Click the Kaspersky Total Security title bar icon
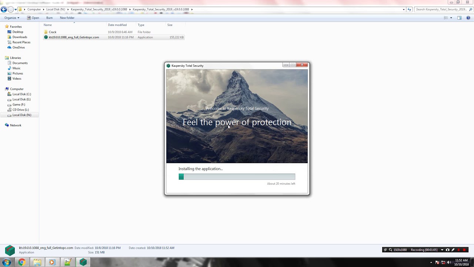Image resolution: width=474 pixels, height=267 pixels. 168,66
